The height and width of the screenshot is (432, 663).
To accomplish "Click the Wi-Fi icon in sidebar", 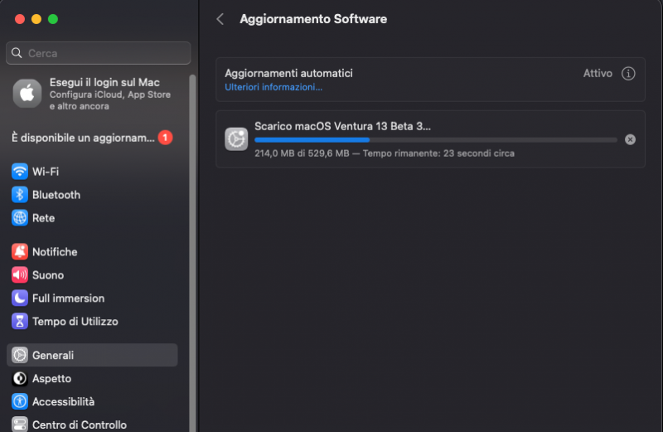I will tap(20, 172).
